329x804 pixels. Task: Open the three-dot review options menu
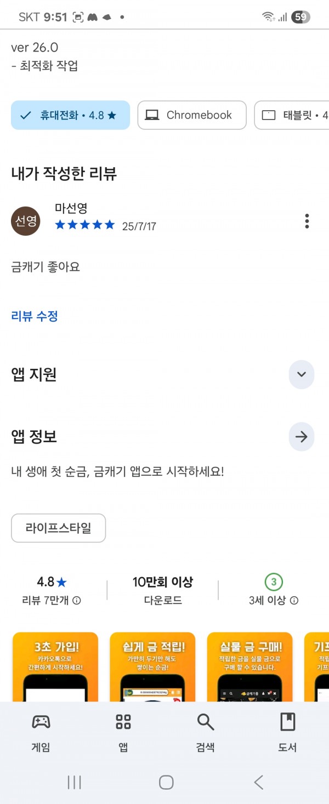pos(307,221)
